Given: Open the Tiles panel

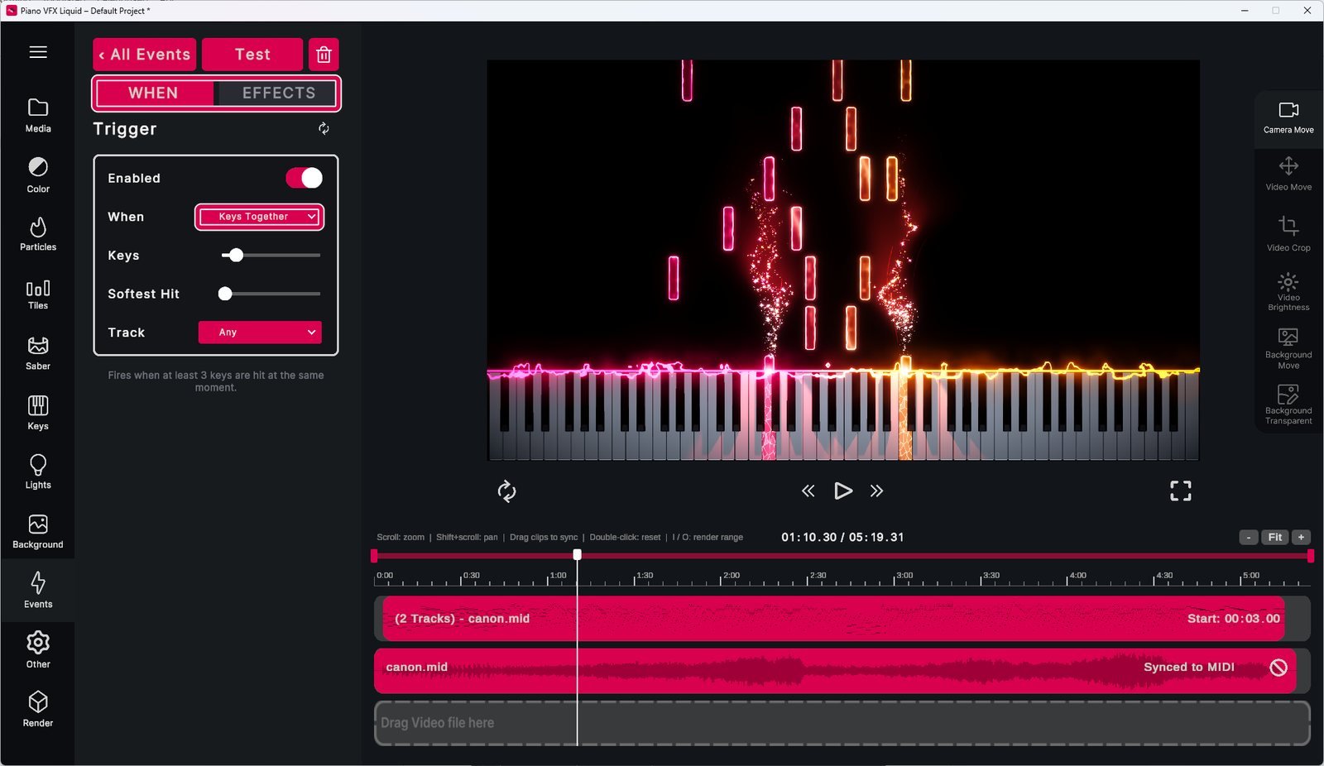Looking at the screenshot, I should pyautogui.click(x=38, y=294).
